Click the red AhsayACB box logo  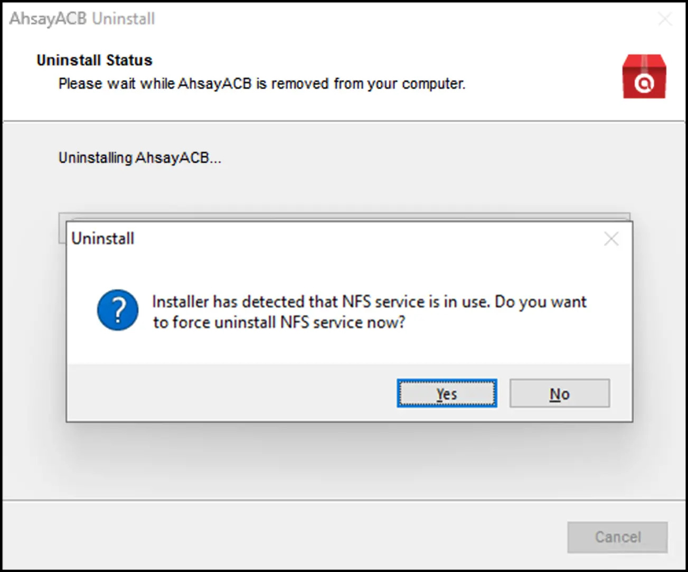pos(644,77)
